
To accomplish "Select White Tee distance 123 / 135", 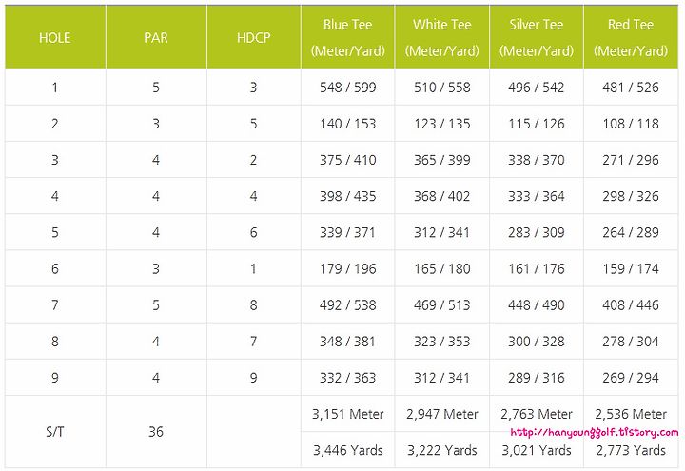I will (442, 124).
